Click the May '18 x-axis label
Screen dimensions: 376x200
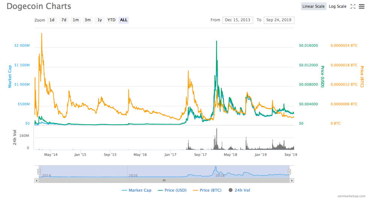point(230,155)
